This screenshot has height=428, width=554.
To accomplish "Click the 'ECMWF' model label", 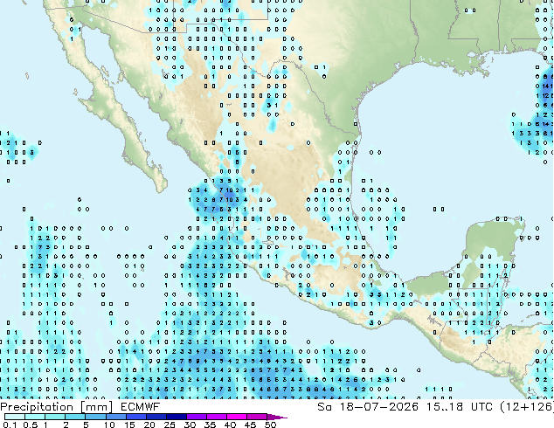I will tap(140, 407).
